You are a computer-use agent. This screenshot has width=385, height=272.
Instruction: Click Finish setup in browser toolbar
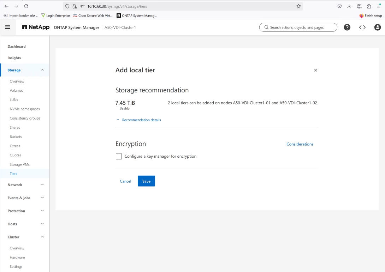[371, 16]
